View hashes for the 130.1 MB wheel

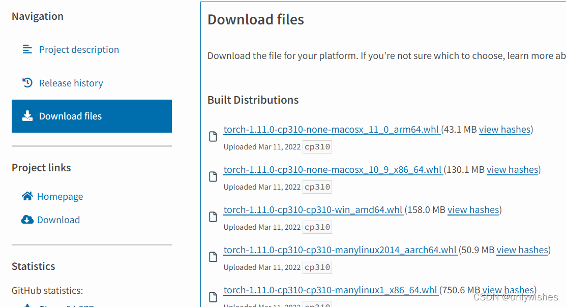click(x=513, y=170)
